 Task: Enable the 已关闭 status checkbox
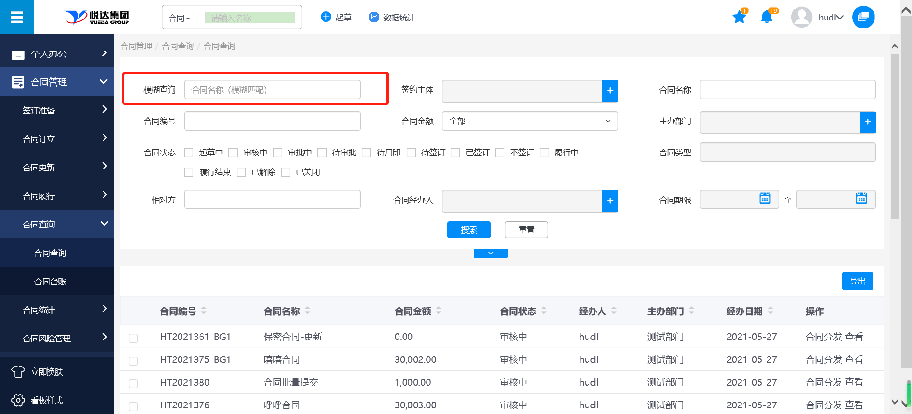(x=286, y=172)
